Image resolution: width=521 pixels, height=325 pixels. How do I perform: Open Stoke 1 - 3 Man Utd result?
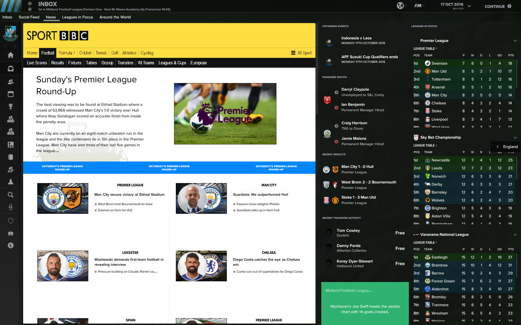359,198
